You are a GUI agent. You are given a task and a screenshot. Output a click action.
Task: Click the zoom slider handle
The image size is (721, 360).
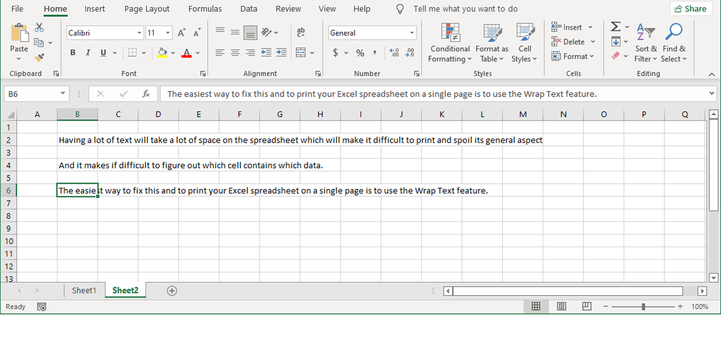coord(643,307)
